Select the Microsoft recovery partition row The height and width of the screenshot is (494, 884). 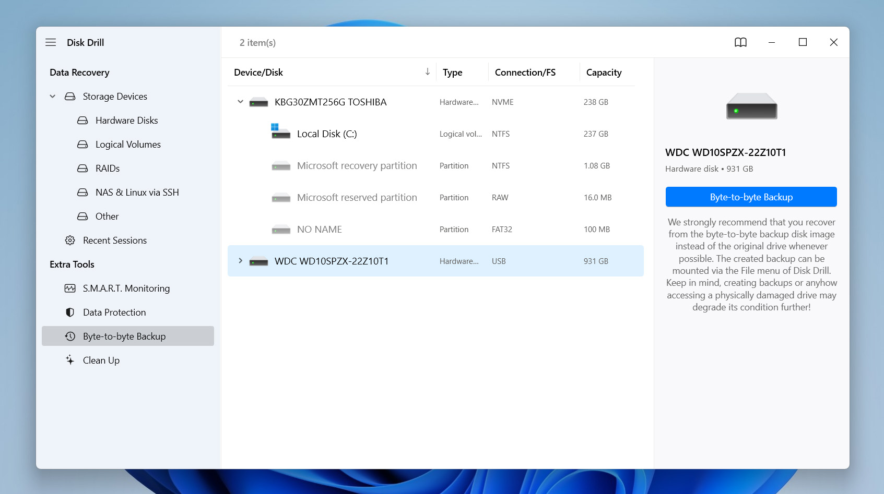(x=435, y=166)
